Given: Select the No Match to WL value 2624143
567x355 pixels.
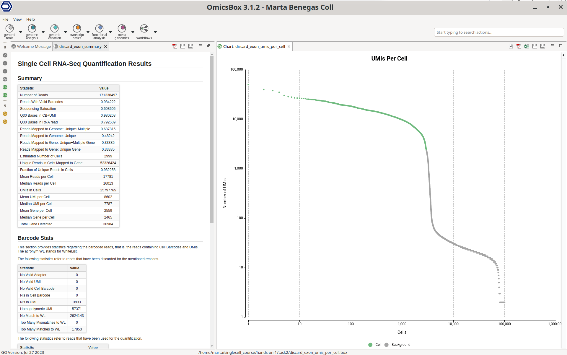Looking at the screenshot, I should [77, 316].
